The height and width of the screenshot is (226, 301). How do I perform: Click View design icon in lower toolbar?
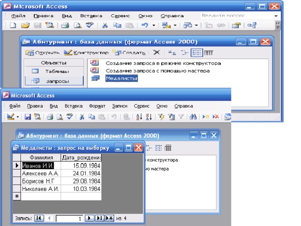pyautogui.click(x=10, y=116)
